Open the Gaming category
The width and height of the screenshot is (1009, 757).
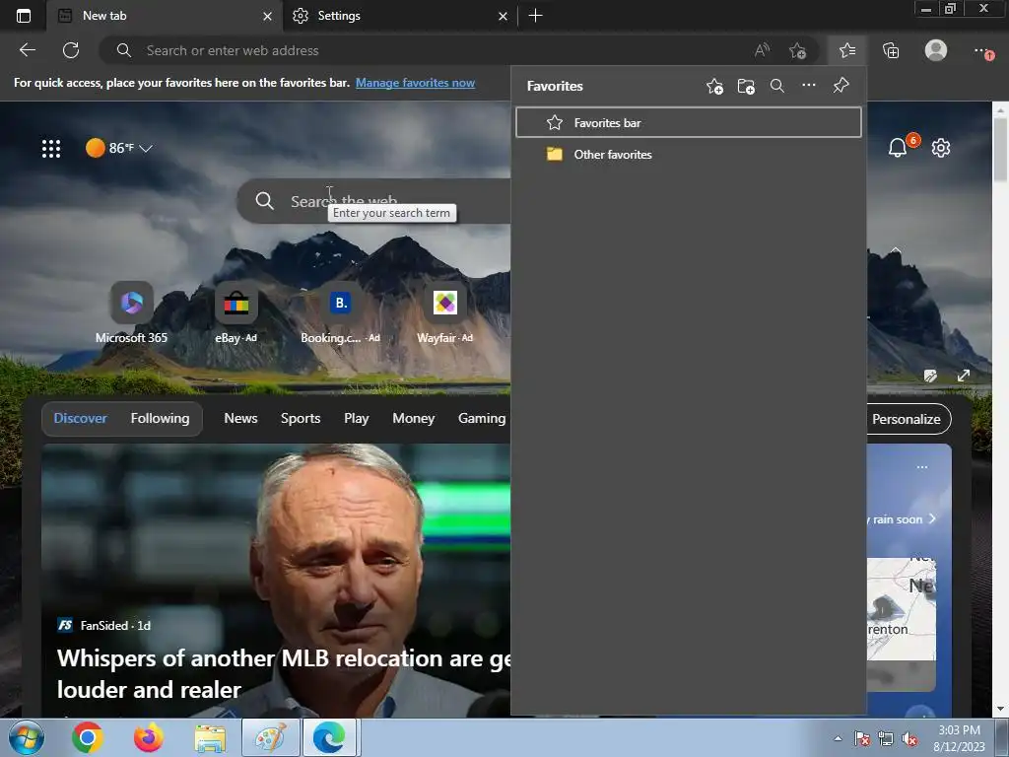482,418
